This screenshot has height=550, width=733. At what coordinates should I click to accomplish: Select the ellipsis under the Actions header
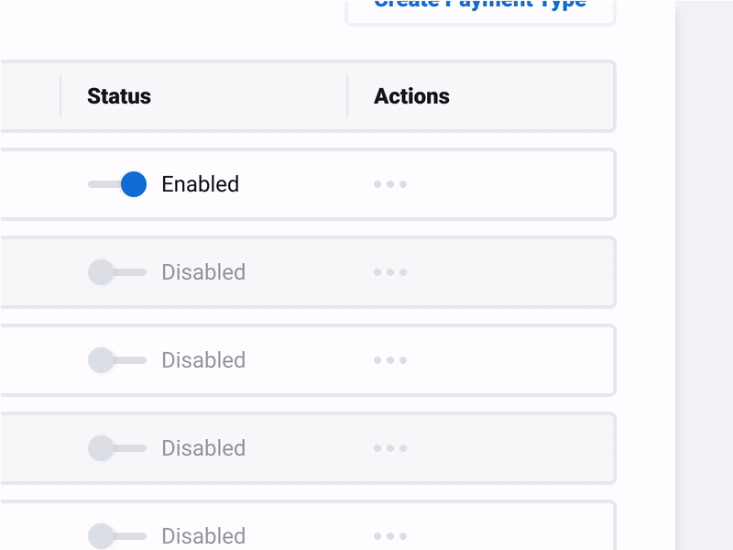tap(391, 183)
